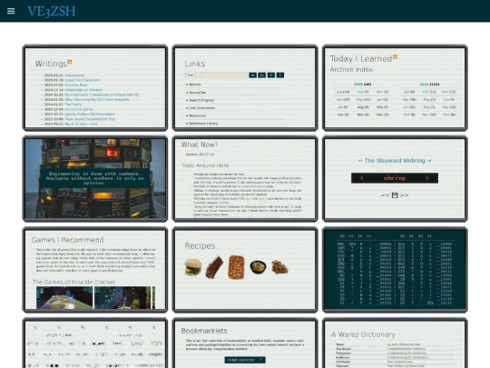Open the Great Evil Characters article
The image size is (490, 368).
[x=83, y=80]
